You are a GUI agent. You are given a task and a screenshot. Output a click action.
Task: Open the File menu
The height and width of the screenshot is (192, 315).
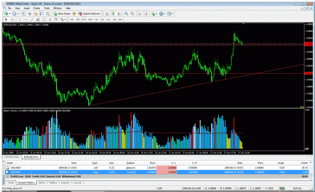(x=9, y=8)
